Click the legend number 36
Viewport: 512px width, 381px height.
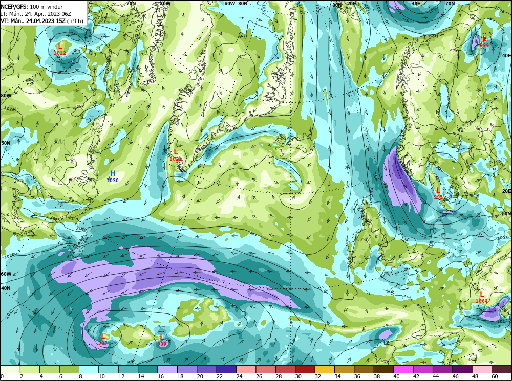(x=357, y=377)
